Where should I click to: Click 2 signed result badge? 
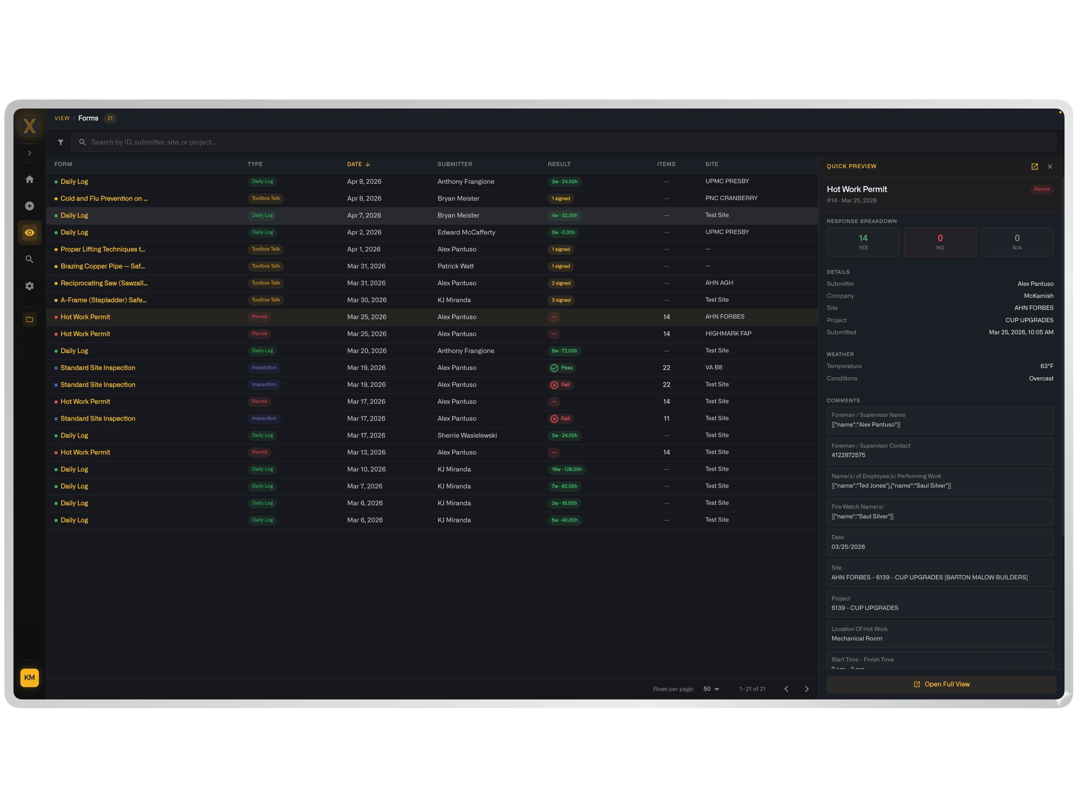coord(561,283)
